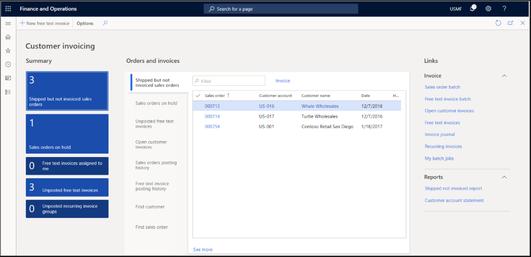Click the action pane search magnifier
This screenshot has height=257, width=531.
tap(105, 23)
